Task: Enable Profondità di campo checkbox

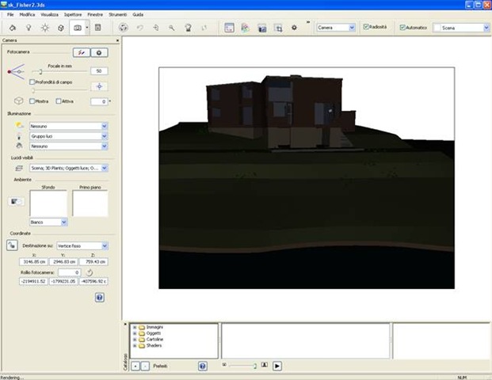Action: click(32, 82)
